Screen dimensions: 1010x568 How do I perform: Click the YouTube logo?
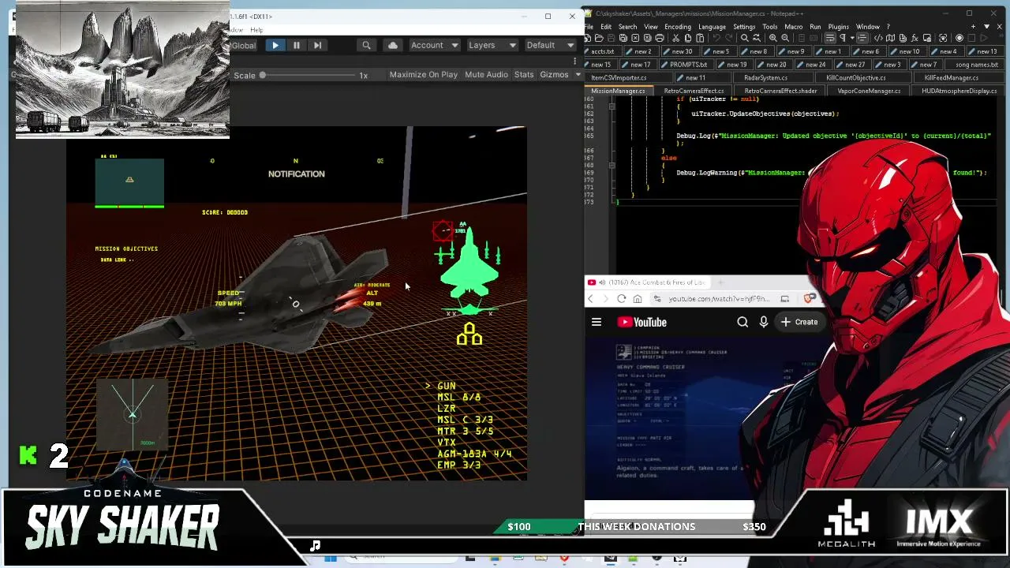point(642,322)
